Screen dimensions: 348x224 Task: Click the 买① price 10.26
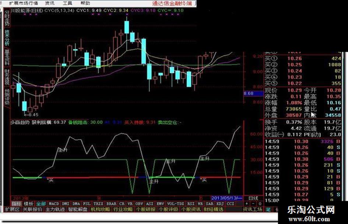pyautogui.click(x=295, y=58)
